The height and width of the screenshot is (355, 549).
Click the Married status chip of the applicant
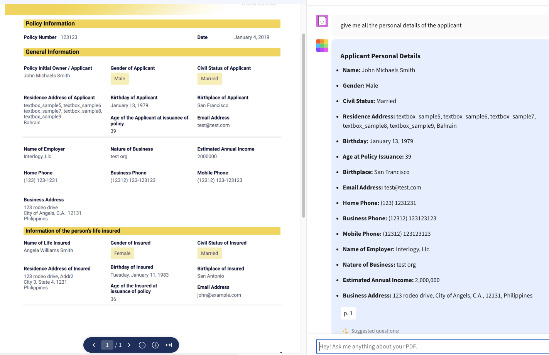(x=209, y=79)
